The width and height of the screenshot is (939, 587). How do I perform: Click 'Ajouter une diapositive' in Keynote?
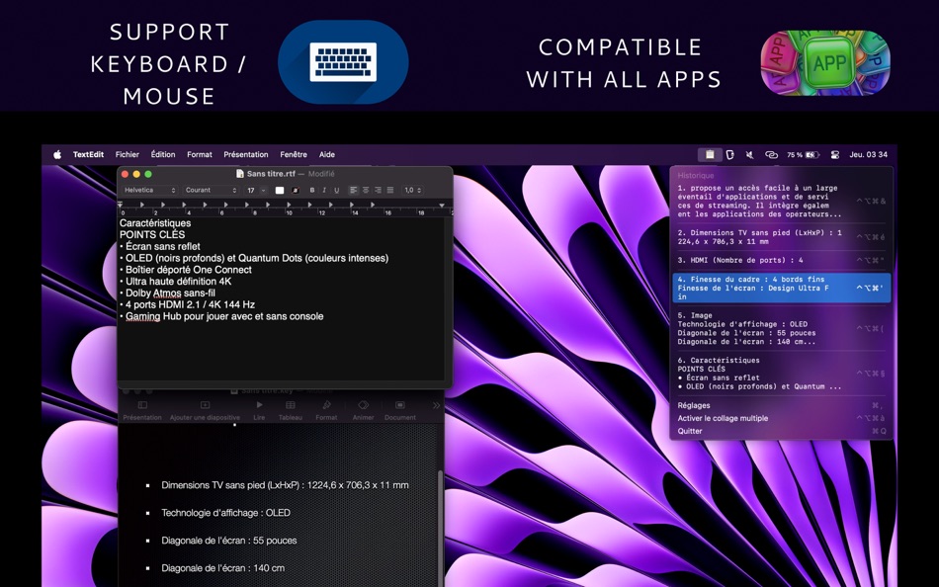[x=205, y=410]
